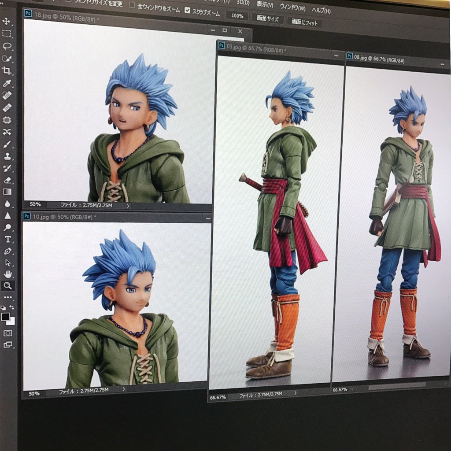Open the 表示(V) menu
The width and height of the screenshot is (451, 451).
tap(265, 5)
